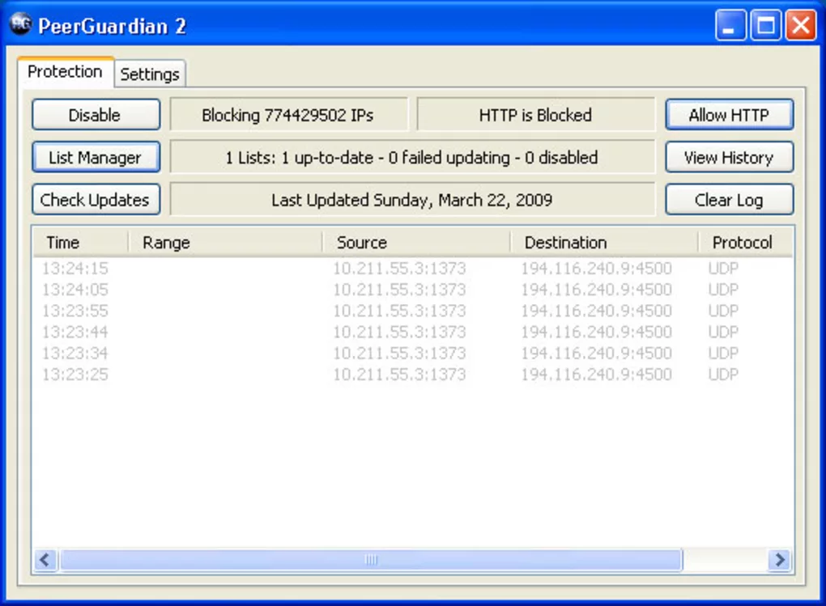826x606 pixels.
Task: Select log entry at 13:24:05
Action: pyautogui.click(x=412, y=290)
